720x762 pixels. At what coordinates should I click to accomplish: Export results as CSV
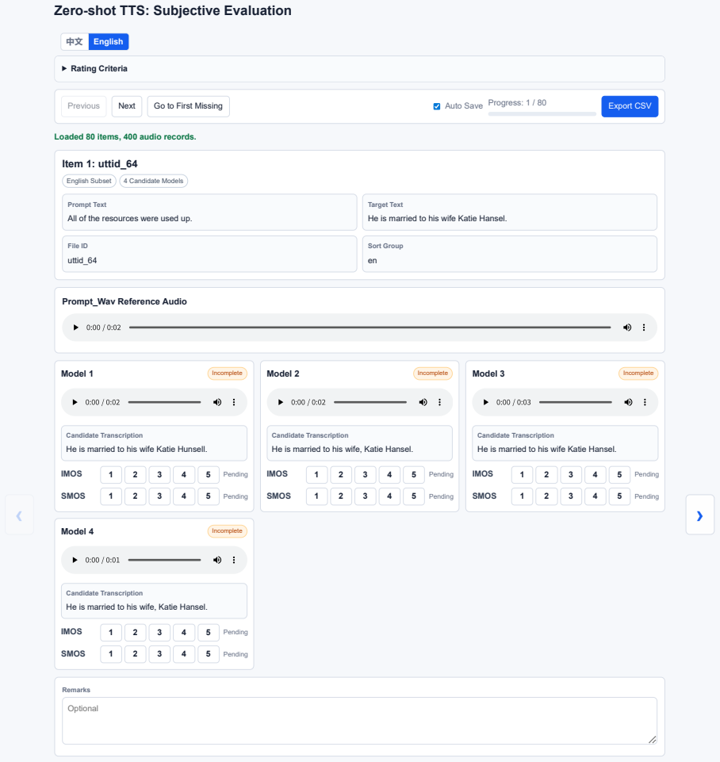[630, 106]
